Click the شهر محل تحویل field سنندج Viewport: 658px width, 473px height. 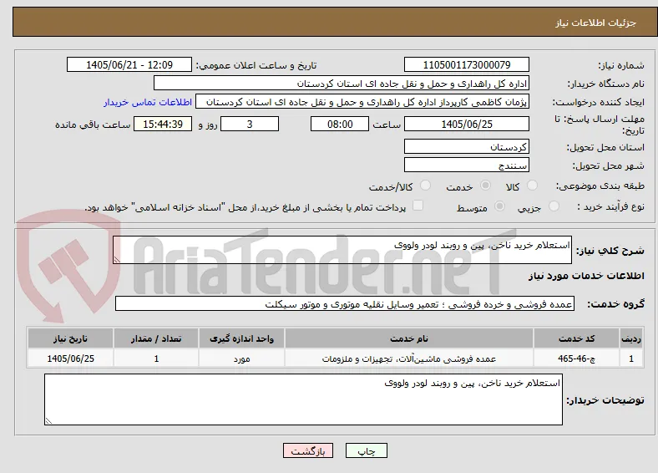click(x=466, y=165)
